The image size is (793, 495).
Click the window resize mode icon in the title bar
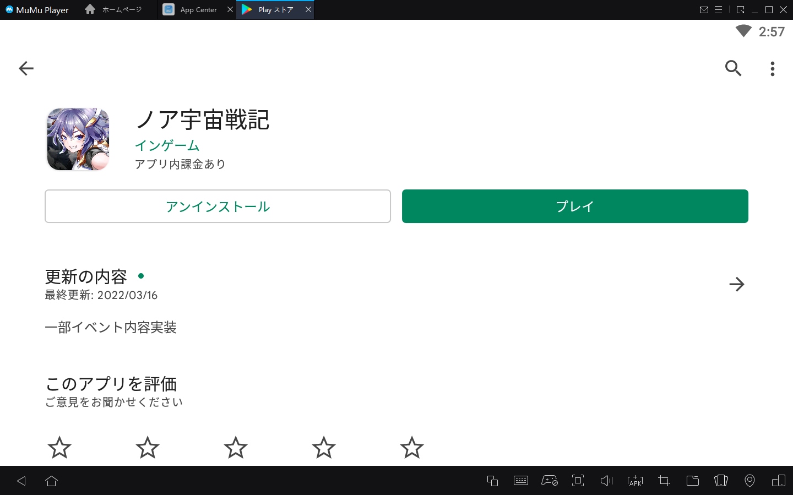tap(740, 10)
